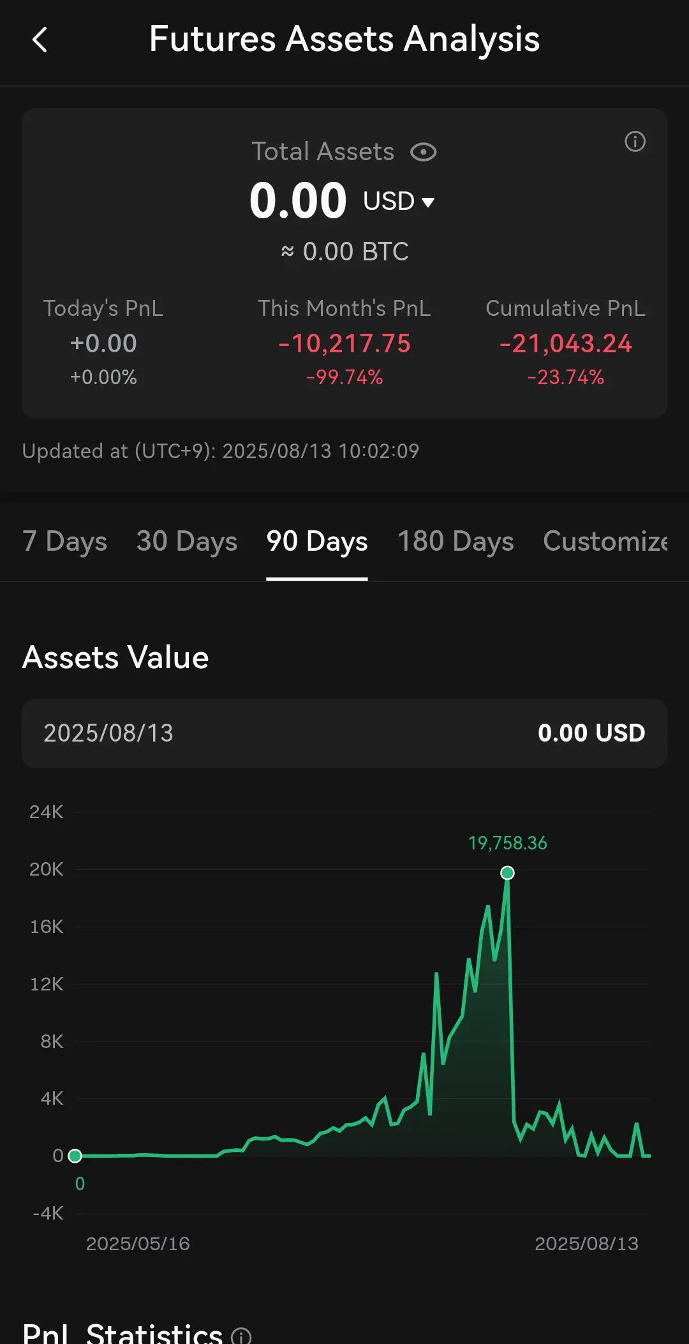Expand the USD currency dropdown arrow

(428, 202)
